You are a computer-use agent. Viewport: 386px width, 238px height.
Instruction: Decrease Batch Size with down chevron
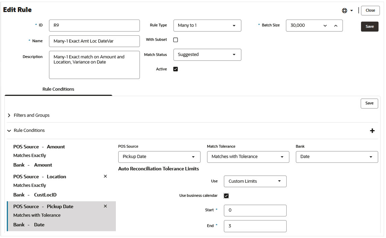coord(325,26)
